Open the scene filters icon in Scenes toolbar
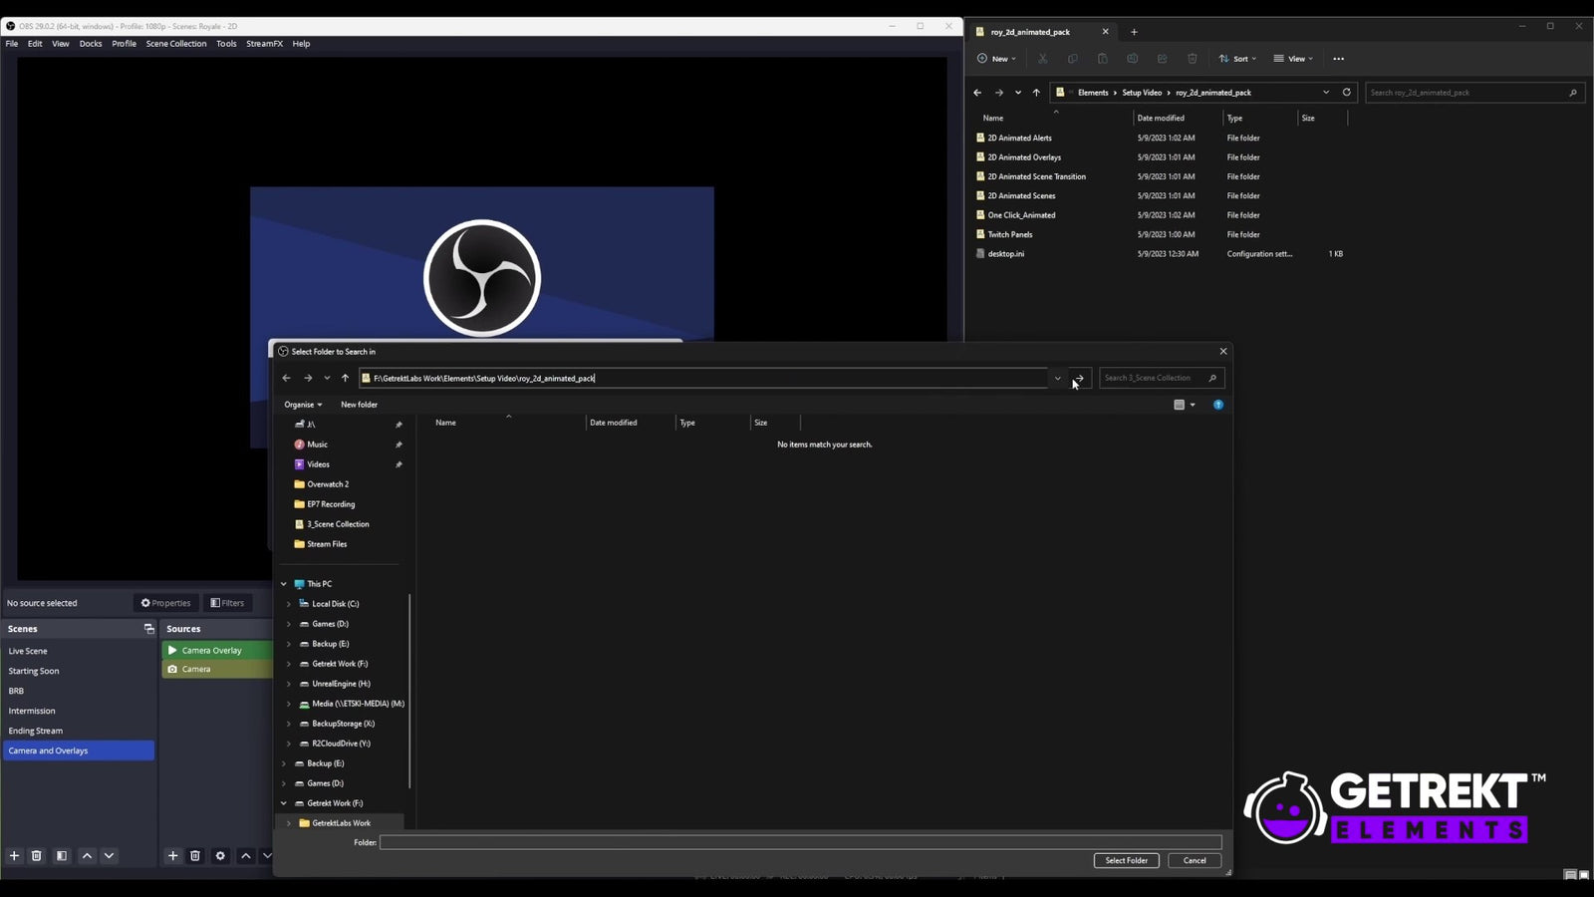 (x=62, y=855)
